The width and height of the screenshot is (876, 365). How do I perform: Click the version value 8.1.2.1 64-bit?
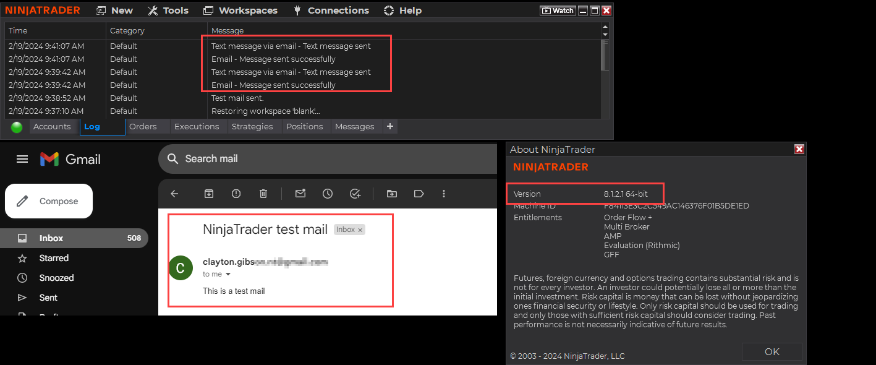click(626, 194)
